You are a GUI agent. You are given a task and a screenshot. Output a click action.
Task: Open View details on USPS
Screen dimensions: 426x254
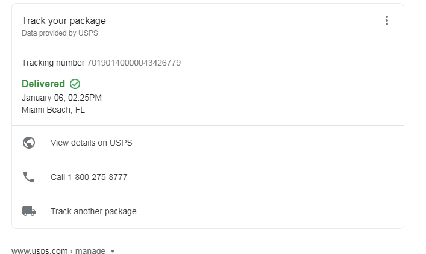tap(91, 143)
